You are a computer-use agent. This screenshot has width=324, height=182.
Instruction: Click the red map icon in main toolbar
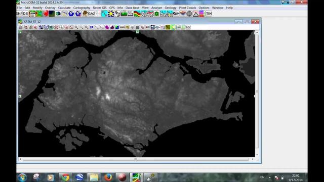46,14
